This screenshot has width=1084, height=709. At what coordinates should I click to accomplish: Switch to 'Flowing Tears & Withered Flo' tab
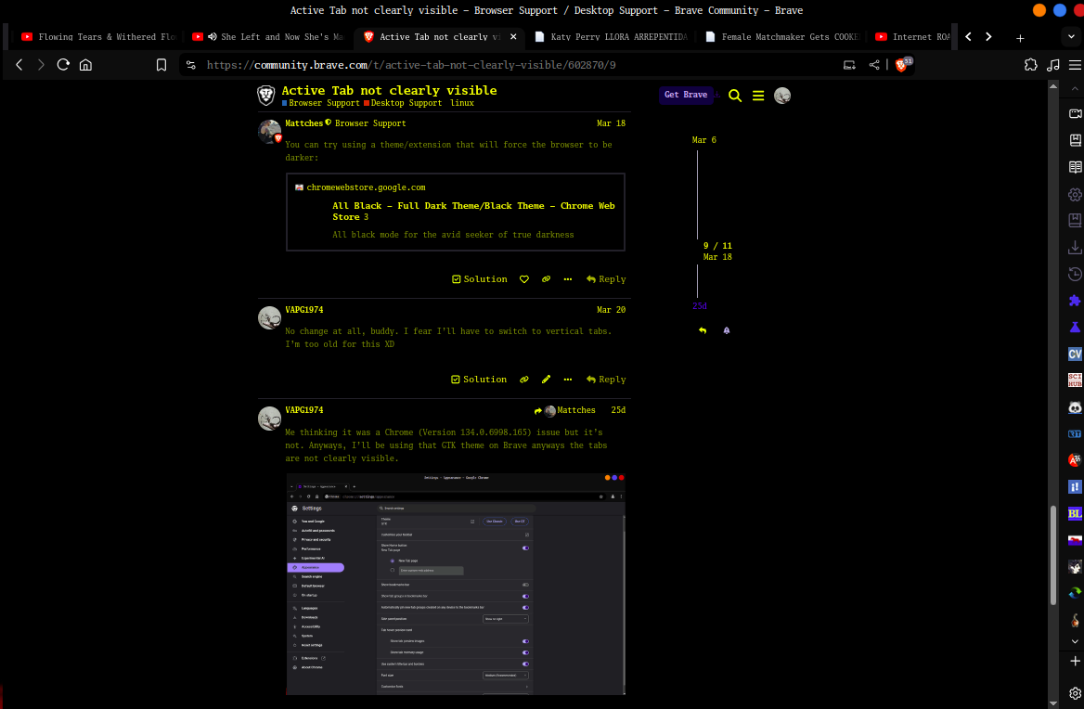[99, 36]
